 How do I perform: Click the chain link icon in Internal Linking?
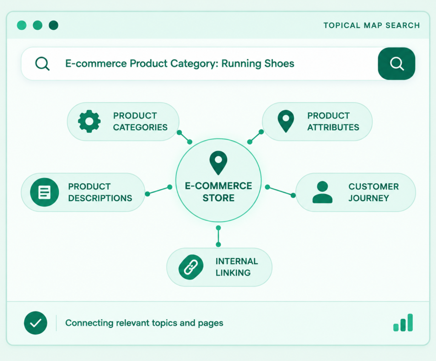click(x=191, y=267)
